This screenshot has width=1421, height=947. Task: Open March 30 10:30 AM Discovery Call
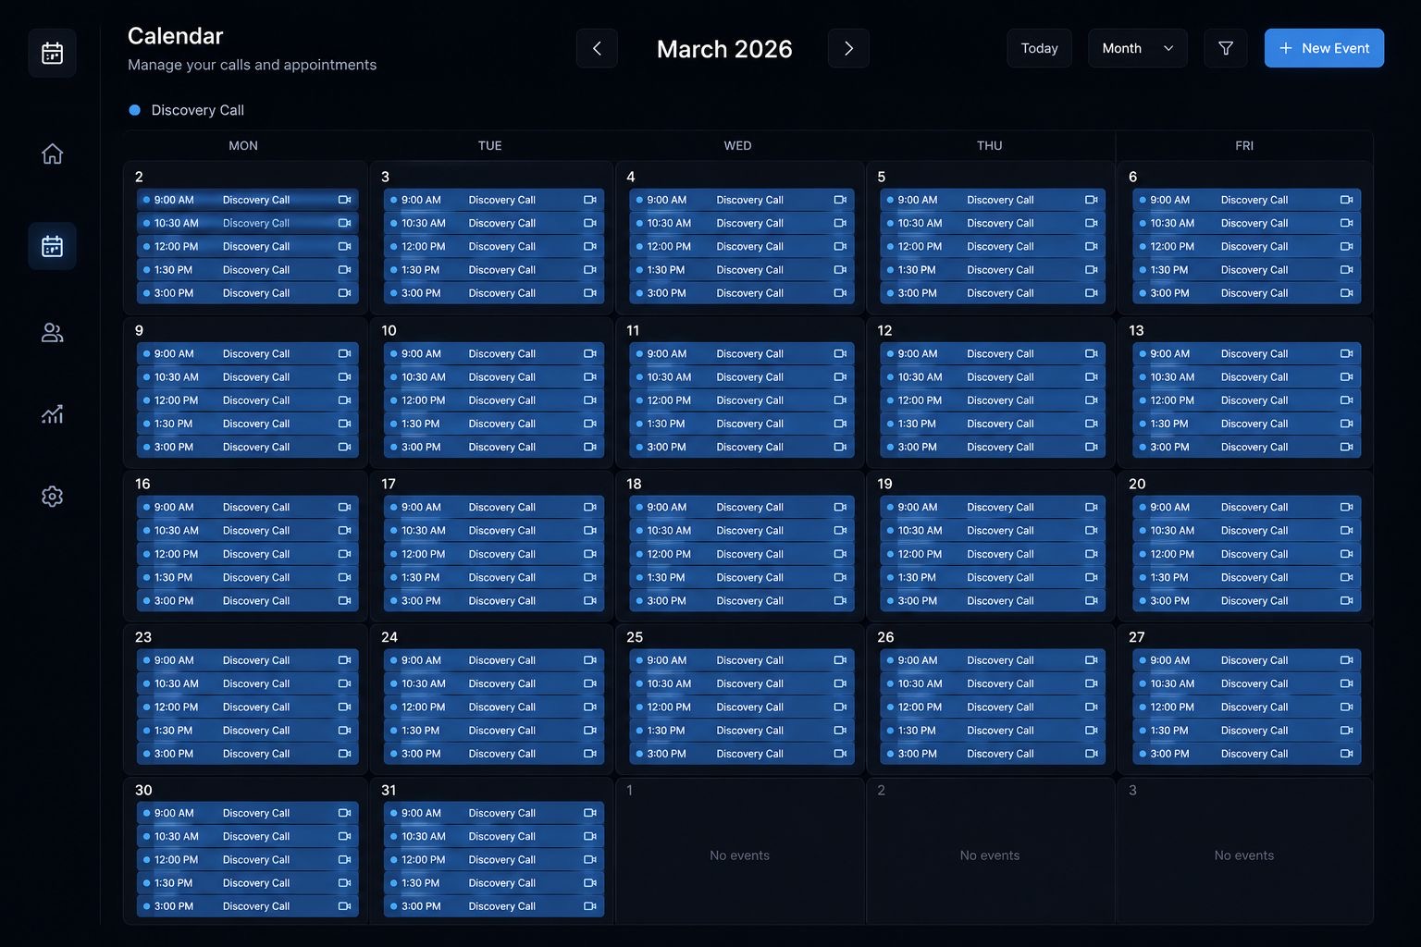click(248, 836)
